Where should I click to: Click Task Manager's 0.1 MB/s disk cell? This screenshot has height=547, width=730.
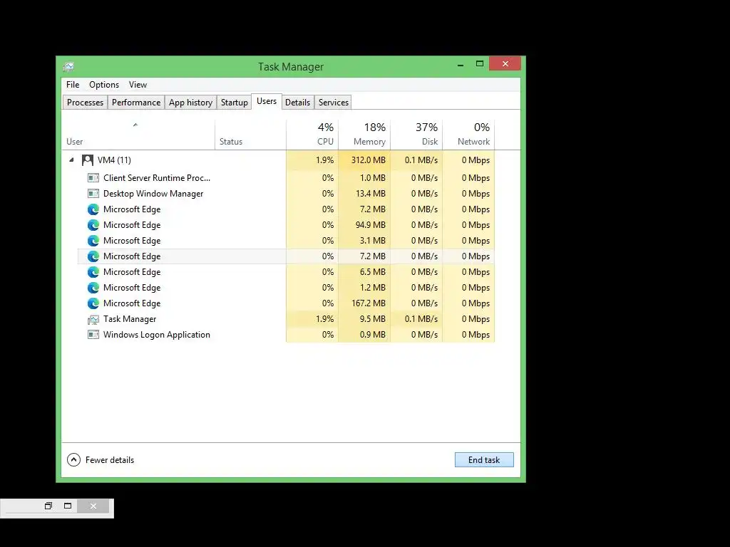click(x=416, y=319)
